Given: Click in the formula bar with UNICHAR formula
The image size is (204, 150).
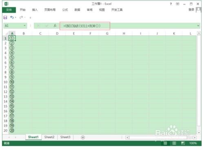Looking at the screenshot, I should [85, 26].
